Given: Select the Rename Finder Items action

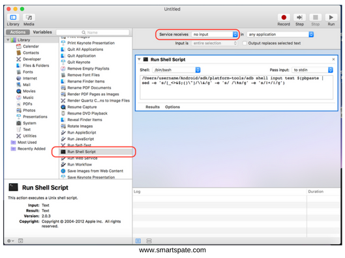Looking at the screenshot, I should (x=86, y=81).
